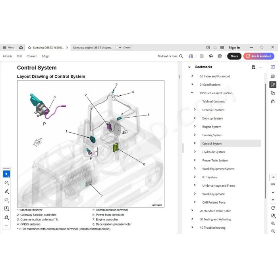The image size is (278, 278).
Task: Open Bookmarks panel more options ellipsis
Action: 261,67
